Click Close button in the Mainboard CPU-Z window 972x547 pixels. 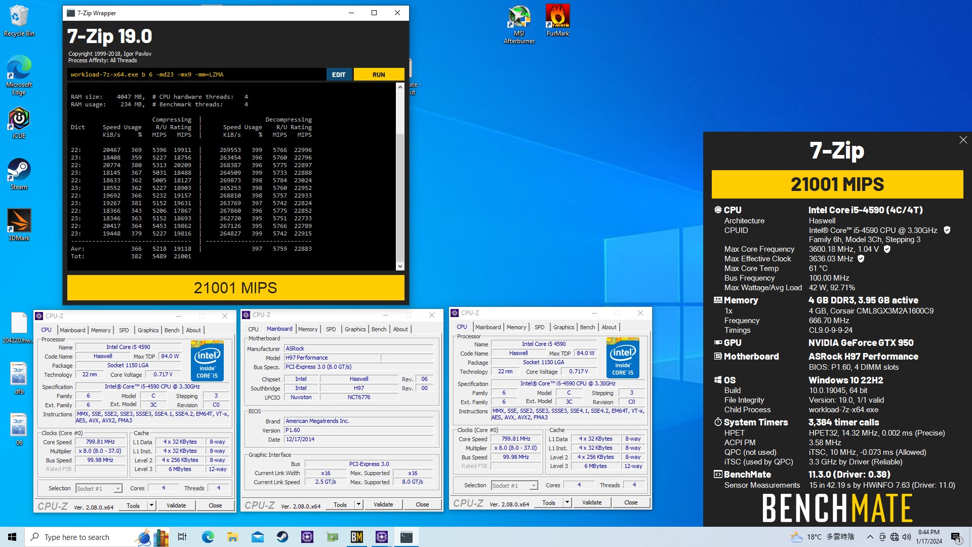pos(422,504)
